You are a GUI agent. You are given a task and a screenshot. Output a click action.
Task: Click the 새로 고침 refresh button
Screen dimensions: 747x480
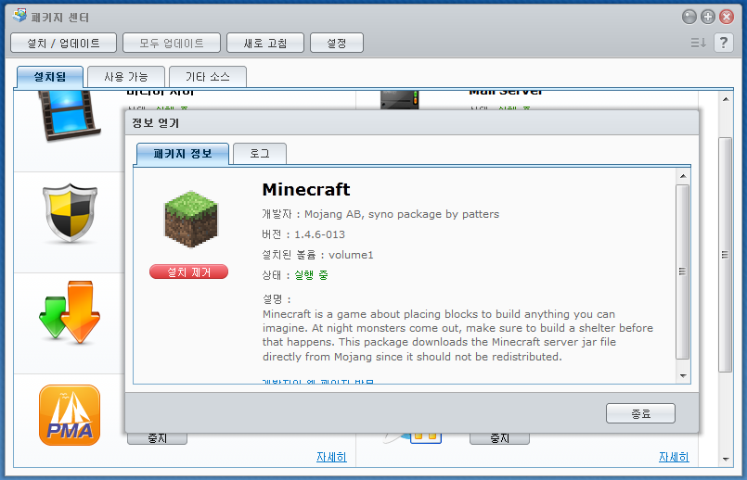[x=265, y=43]
